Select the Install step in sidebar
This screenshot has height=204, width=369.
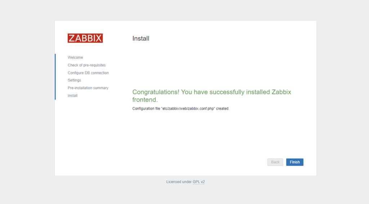coord(72,96)
